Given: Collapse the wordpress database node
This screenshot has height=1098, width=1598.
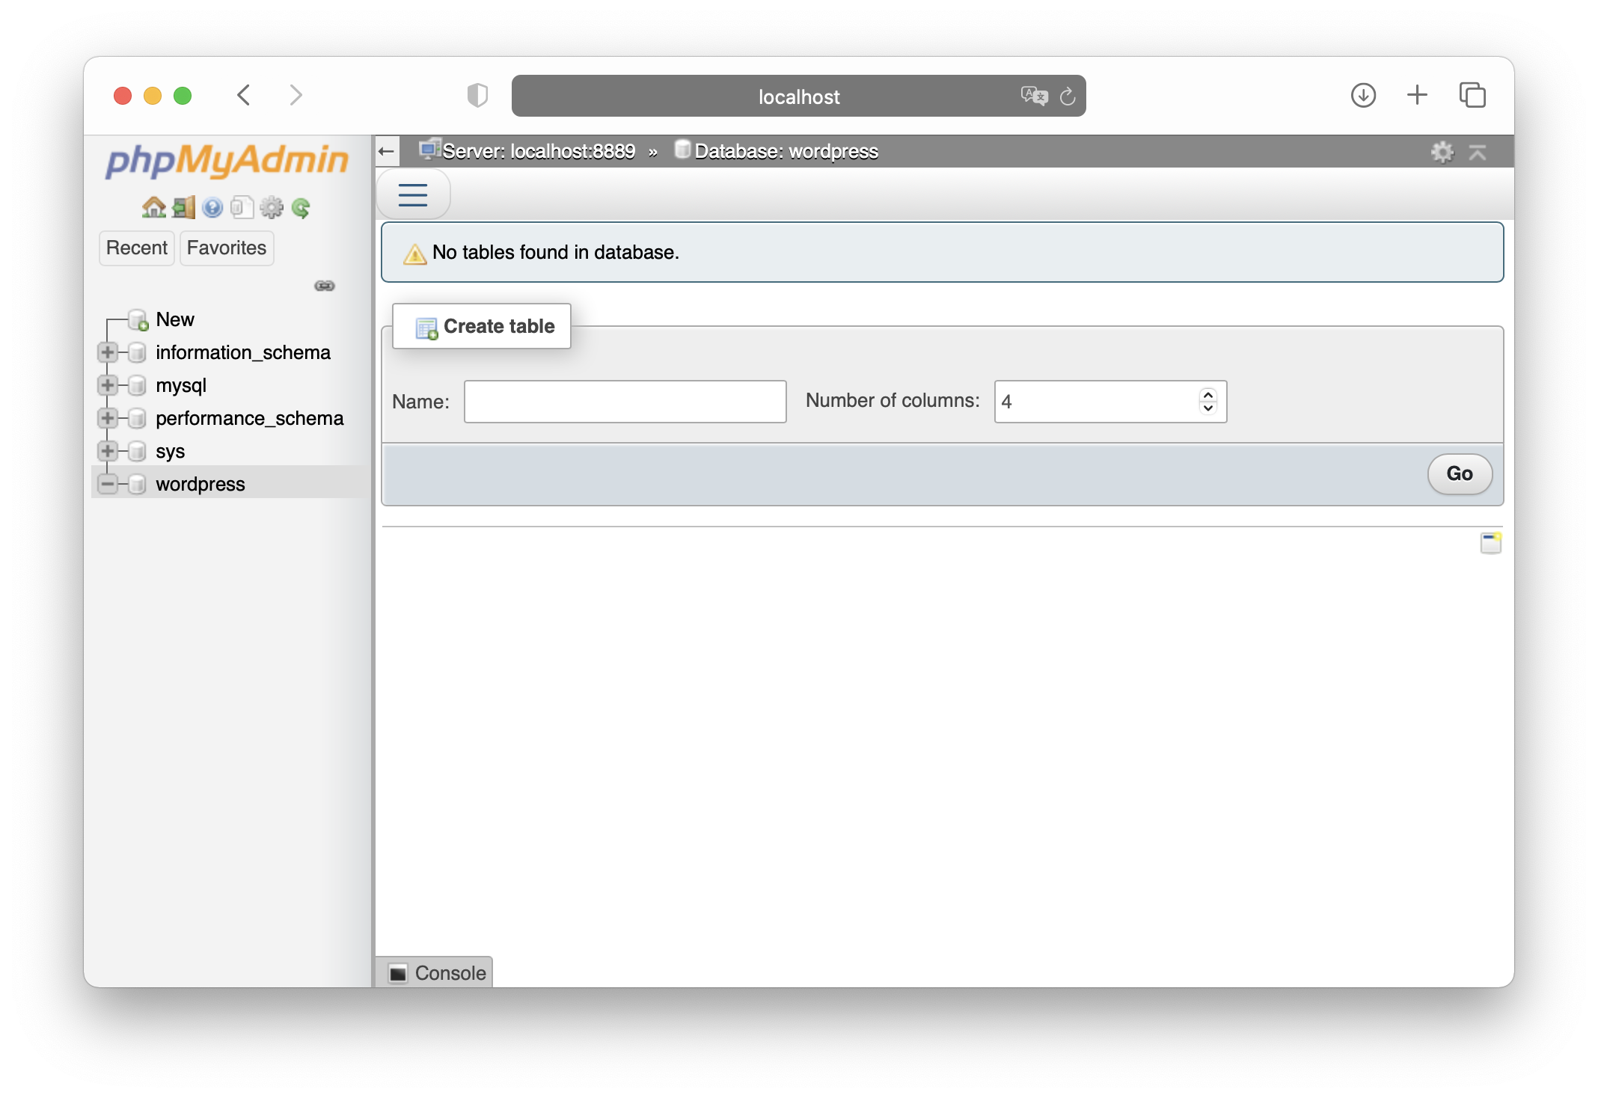Looking at the screenshot, I should tap(108, 484).
